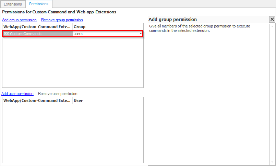Close the Add group permission help panel
This screenshot has height=166, width=276.
[272, 20]
